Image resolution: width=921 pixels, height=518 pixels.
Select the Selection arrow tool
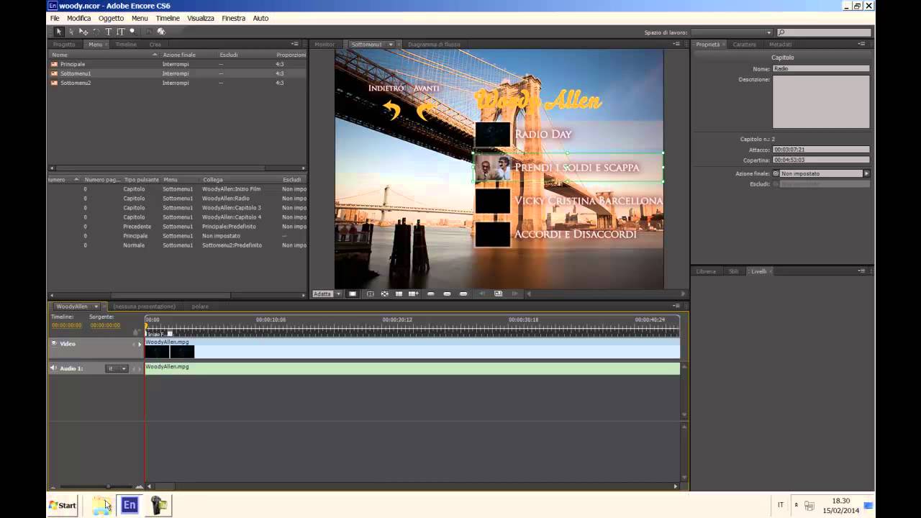point(59,32)
